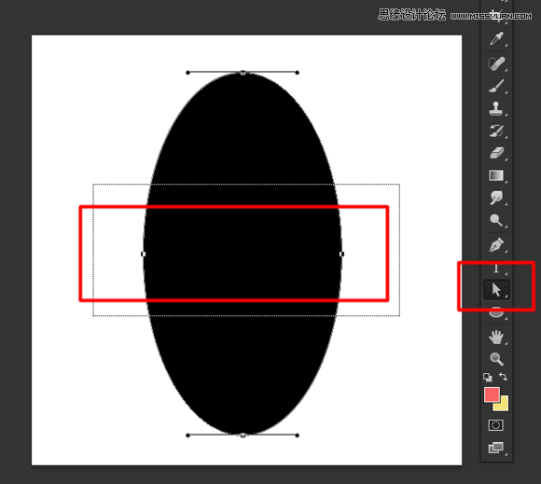Change the screen mode
This screenshot has width=541, height=484.
(496, 448)
